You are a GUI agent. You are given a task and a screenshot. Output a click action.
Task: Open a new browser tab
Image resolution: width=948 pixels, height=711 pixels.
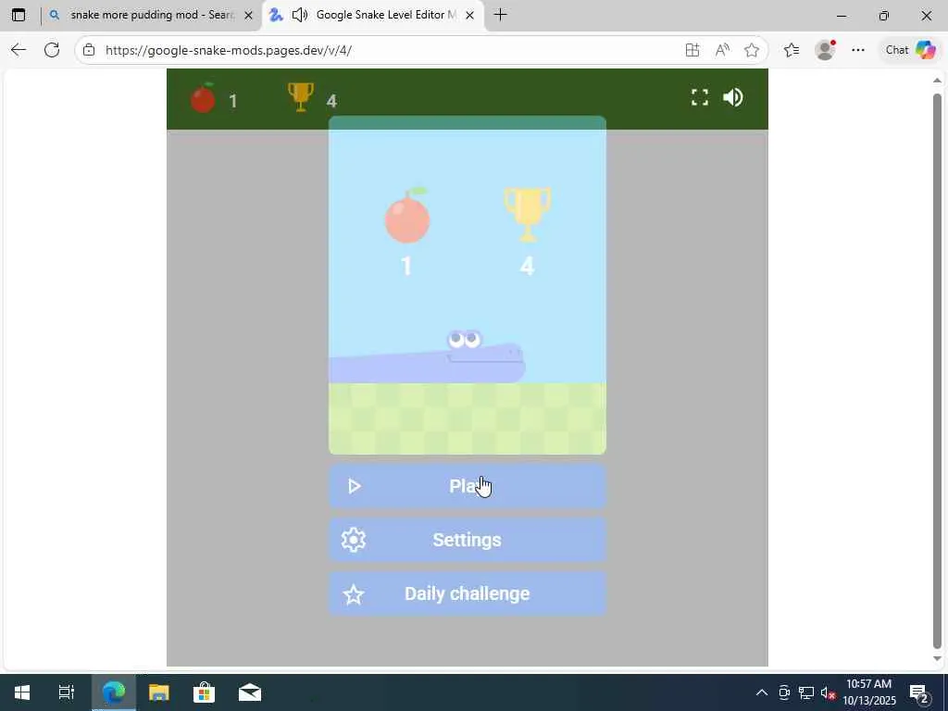[500, 15]
